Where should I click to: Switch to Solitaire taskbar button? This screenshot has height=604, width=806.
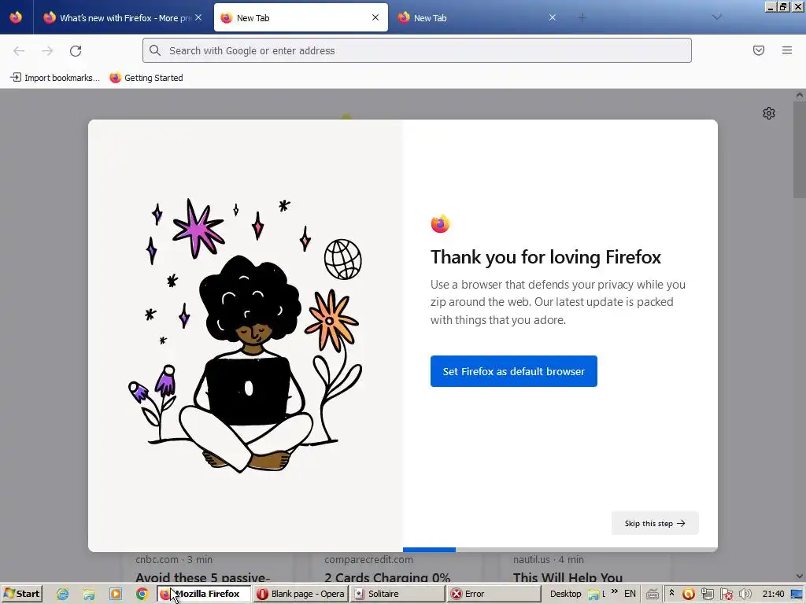pos(397,594)
